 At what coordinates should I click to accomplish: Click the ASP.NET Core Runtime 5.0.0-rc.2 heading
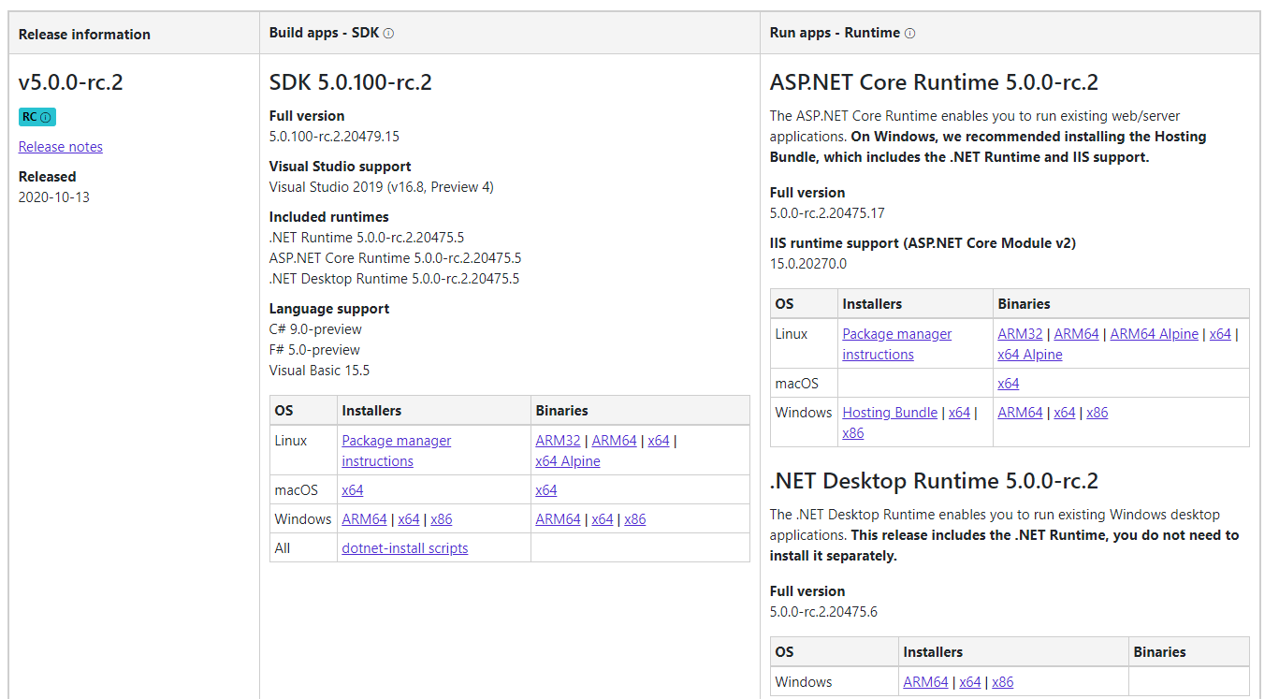pos(934,82)
